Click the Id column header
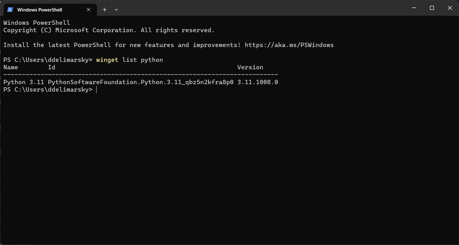Screen dimensions: 459x245 coord(51,67)
